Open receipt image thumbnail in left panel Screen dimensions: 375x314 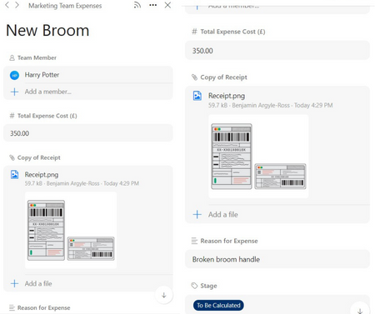[71, 230]
